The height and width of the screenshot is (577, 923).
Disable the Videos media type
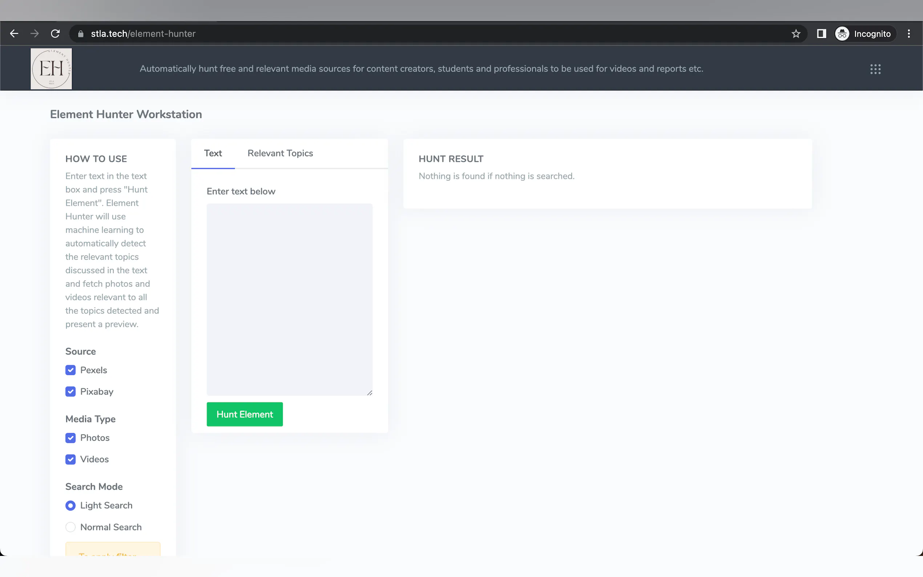point(70,459)
